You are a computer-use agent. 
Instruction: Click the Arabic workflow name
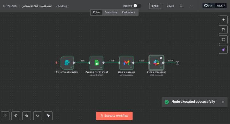[37, 6]
